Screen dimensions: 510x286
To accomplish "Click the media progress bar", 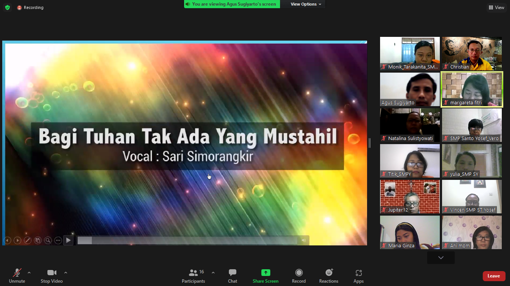I will coord(187,241).
